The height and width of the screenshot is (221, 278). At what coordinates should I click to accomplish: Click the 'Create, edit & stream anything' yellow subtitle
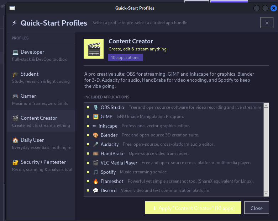coord(137,49)
